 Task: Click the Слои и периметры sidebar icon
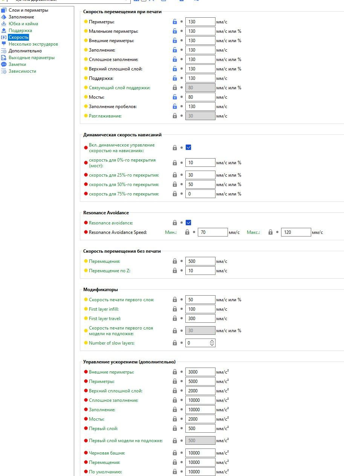[4, 10]
